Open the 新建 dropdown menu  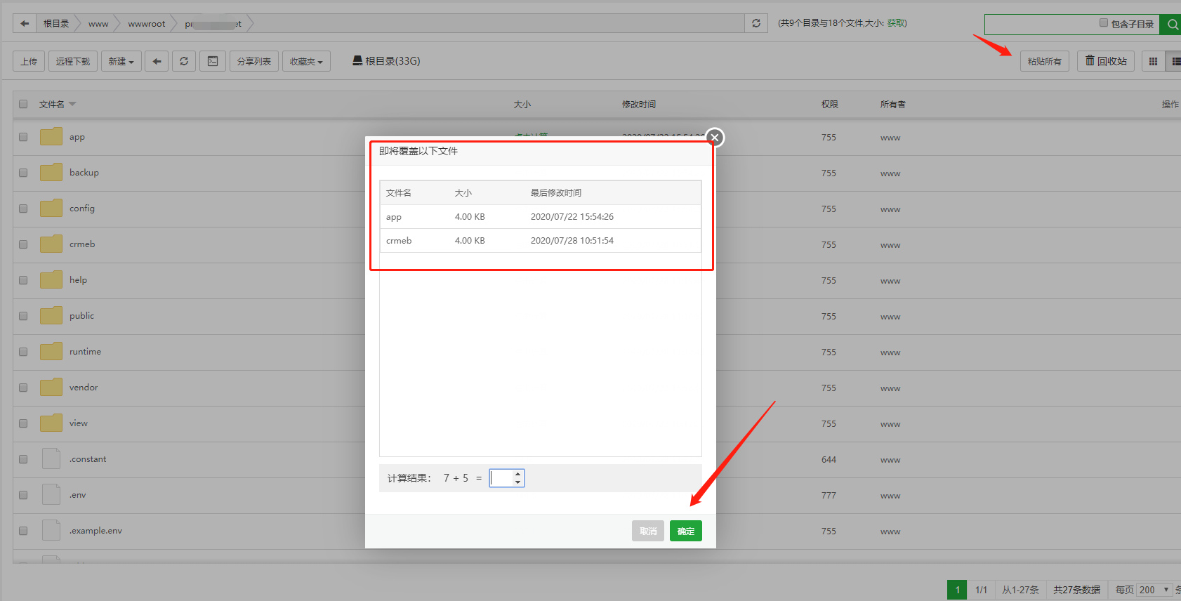tap(121, 61)
